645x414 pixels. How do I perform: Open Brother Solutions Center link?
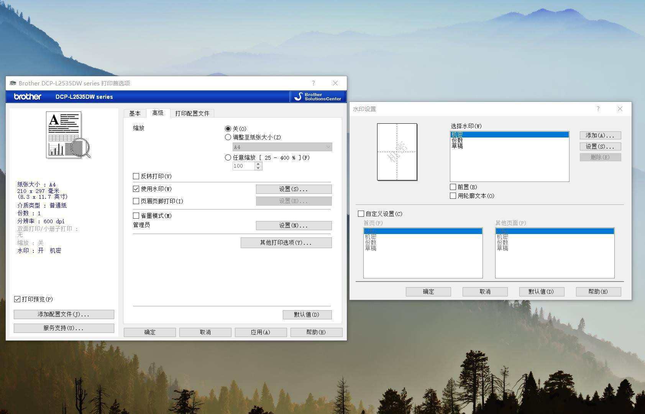tap(318, 97)
